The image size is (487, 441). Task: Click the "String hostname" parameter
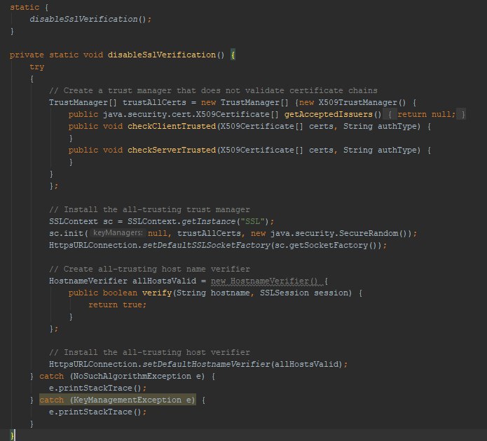point(213,293)
